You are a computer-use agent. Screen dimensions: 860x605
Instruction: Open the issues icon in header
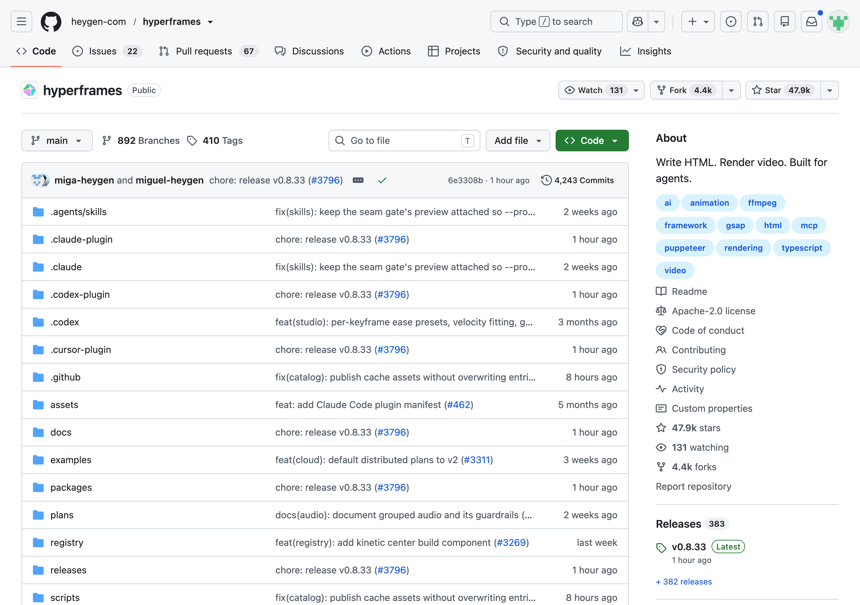[731, 22]
